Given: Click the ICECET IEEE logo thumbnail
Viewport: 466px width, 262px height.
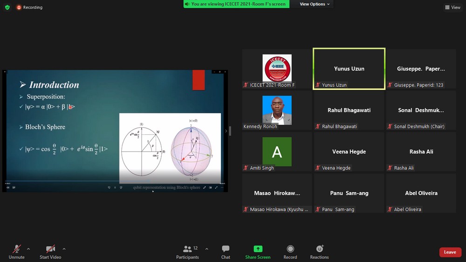Looking at the screenshot, I should point(277,68).
